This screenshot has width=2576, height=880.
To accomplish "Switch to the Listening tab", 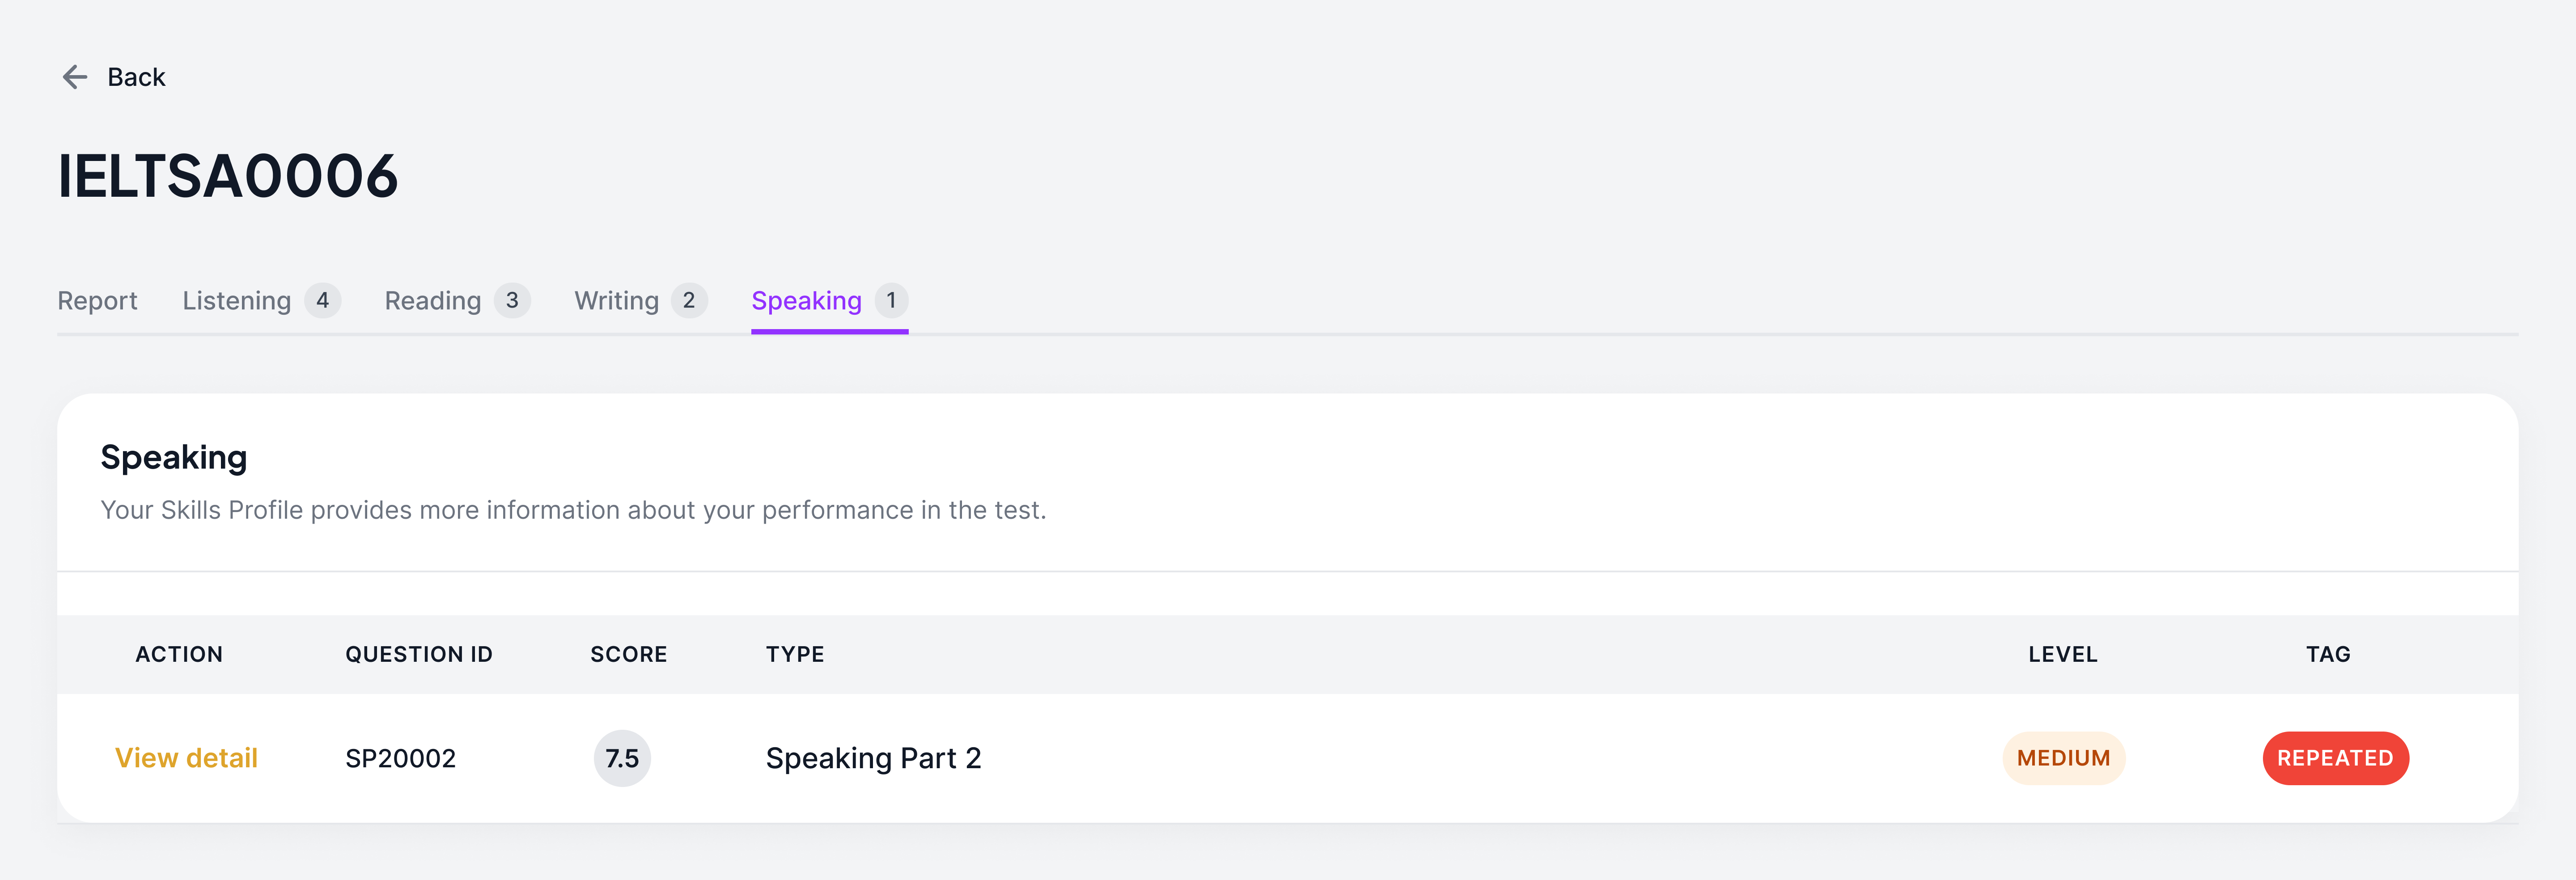I will coord(237,301).
